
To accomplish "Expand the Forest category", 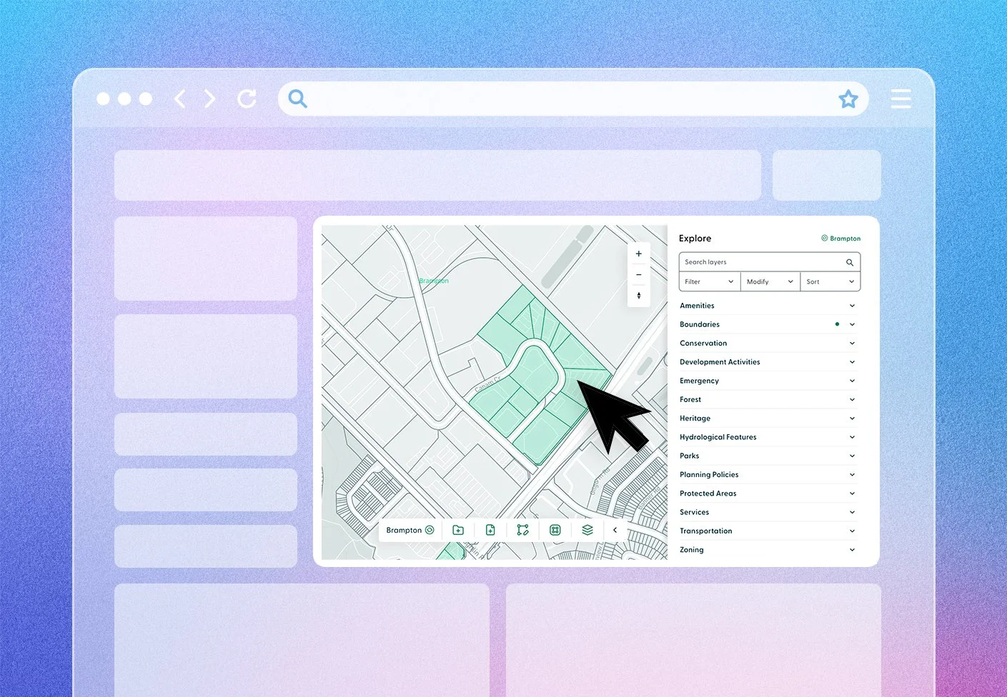I will tap(768, 399).
